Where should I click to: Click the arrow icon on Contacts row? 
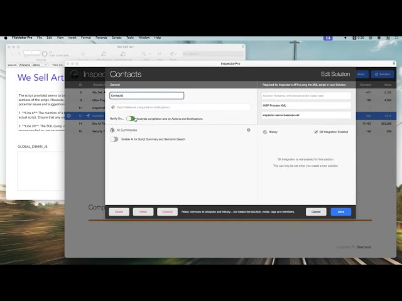(88, 115)
